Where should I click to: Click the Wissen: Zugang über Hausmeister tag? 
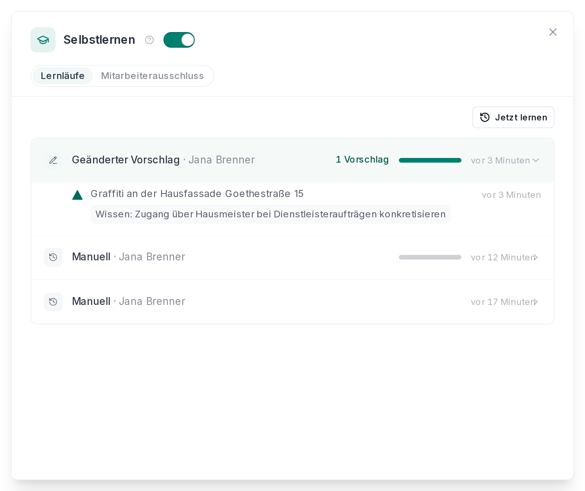pos(271,214)
